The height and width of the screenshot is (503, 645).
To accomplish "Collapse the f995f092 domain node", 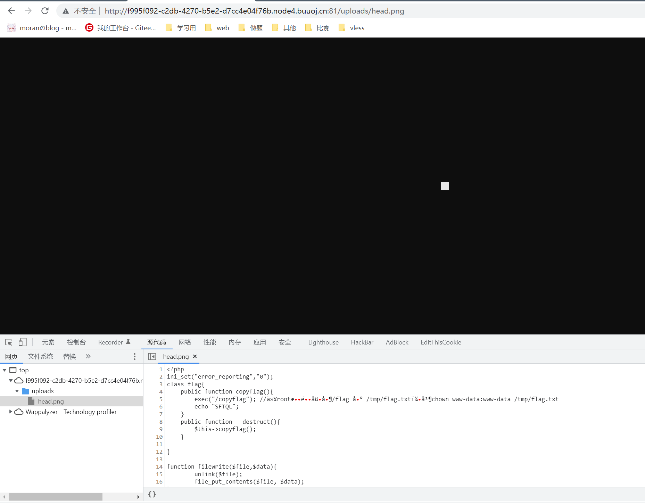I will (x=11, y=381).
